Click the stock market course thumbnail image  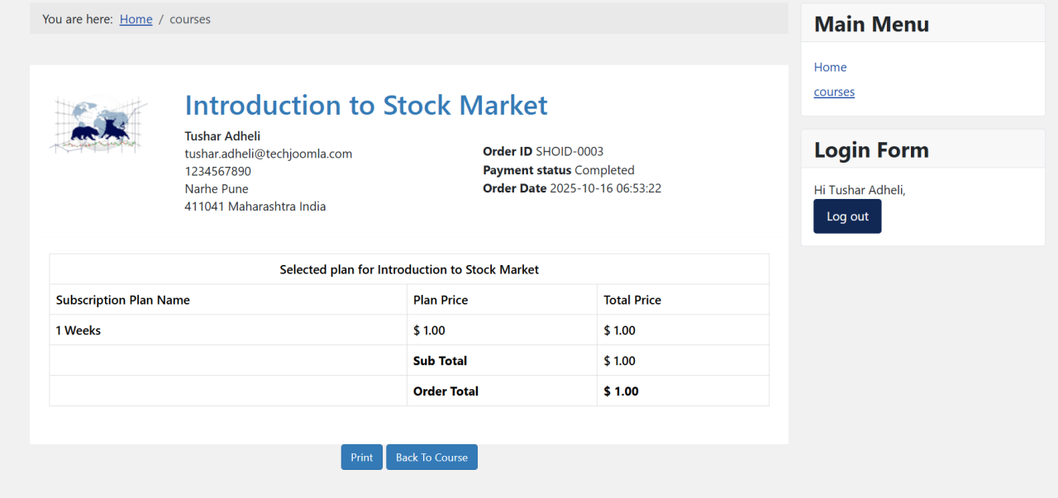pos(99,126)
